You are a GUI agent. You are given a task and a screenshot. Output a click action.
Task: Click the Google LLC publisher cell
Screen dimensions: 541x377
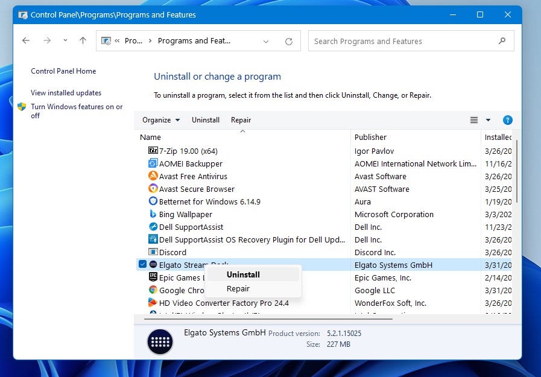[x=375, y=290]
